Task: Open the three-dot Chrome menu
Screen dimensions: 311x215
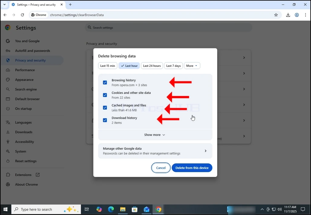Action: 306,15
